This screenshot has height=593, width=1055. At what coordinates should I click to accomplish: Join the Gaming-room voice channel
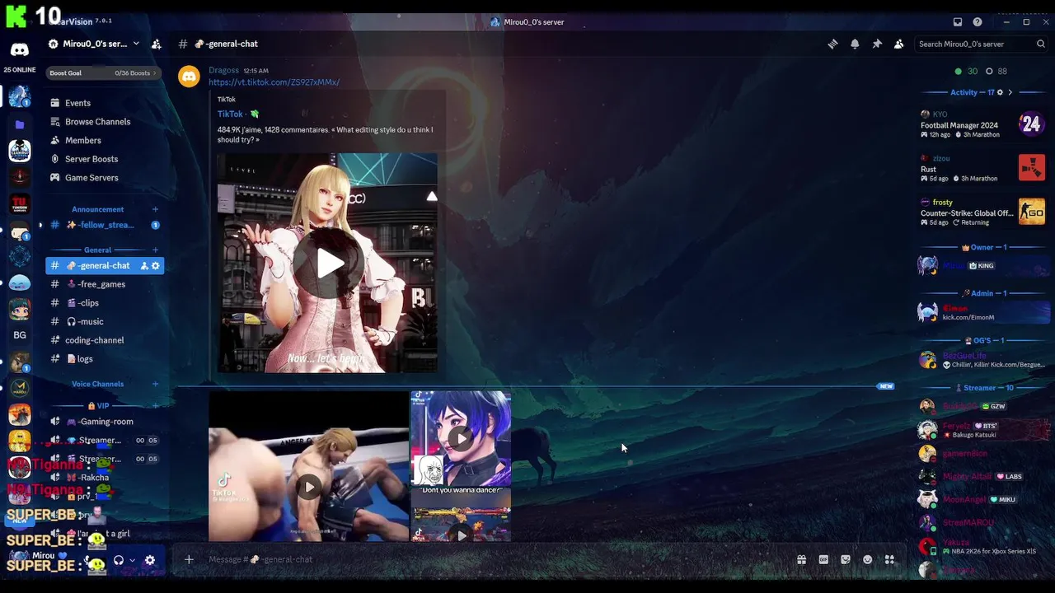point(105,421)
